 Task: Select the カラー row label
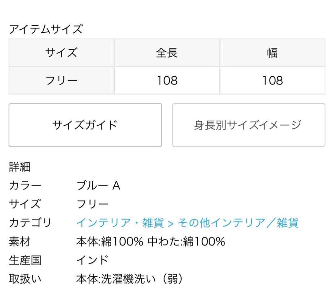25,185
